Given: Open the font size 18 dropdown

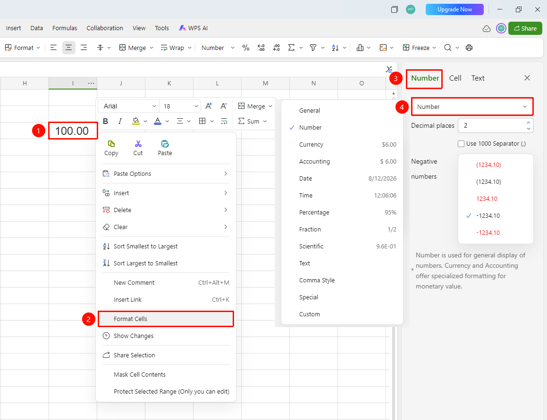Looking at the screenshot, I should (180, 107).
